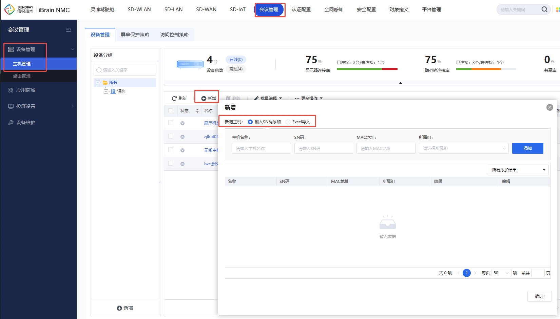Open 设备维护 wrench item in sidebar
Viewport: 560px width, 319px height.
pos(26,123)
